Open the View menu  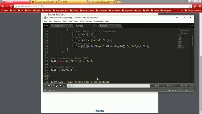point(70,21)
